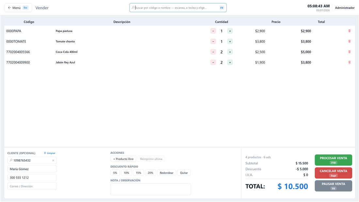Click the PROCESAR VENTA green button

(x=333, y=160)
